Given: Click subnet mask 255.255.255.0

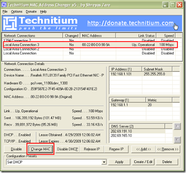Looking at the screenshot, I should tap(154, 74).
